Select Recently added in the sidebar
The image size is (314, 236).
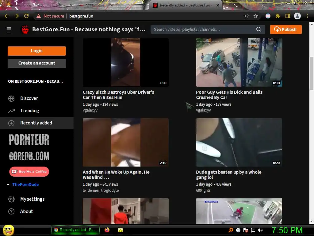[x=37, y=123]
